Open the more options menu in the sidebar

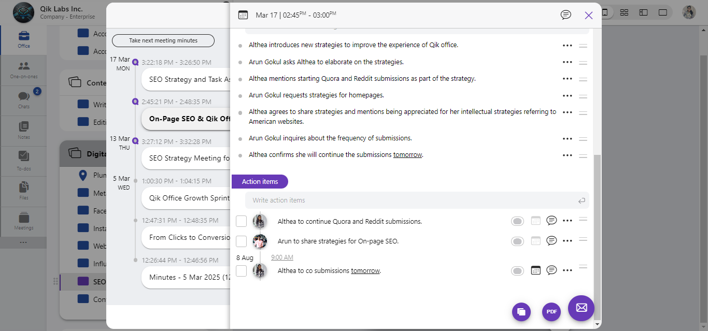(23, 241)
